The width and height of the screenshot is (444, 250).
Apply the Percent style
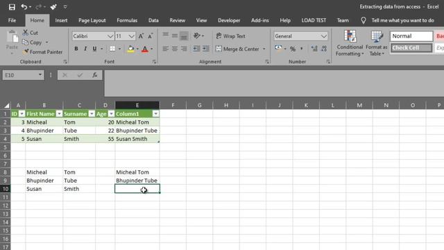point(293,49)
